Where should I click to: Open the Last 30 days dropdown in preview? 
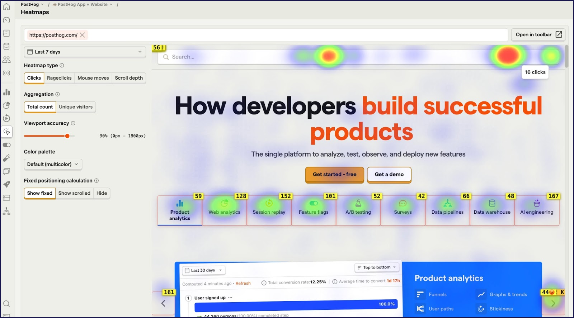tap(203, 270)
